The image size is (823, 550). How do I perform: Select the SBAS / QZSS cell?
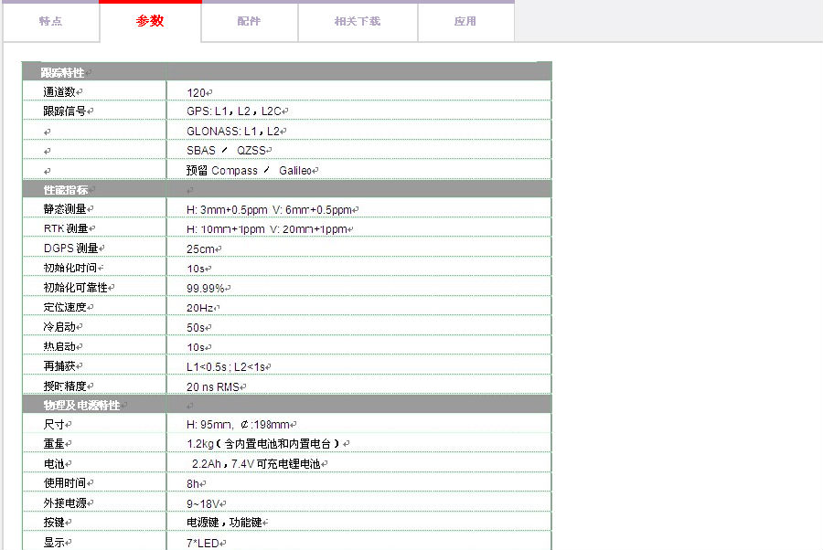tap(227, 151)
